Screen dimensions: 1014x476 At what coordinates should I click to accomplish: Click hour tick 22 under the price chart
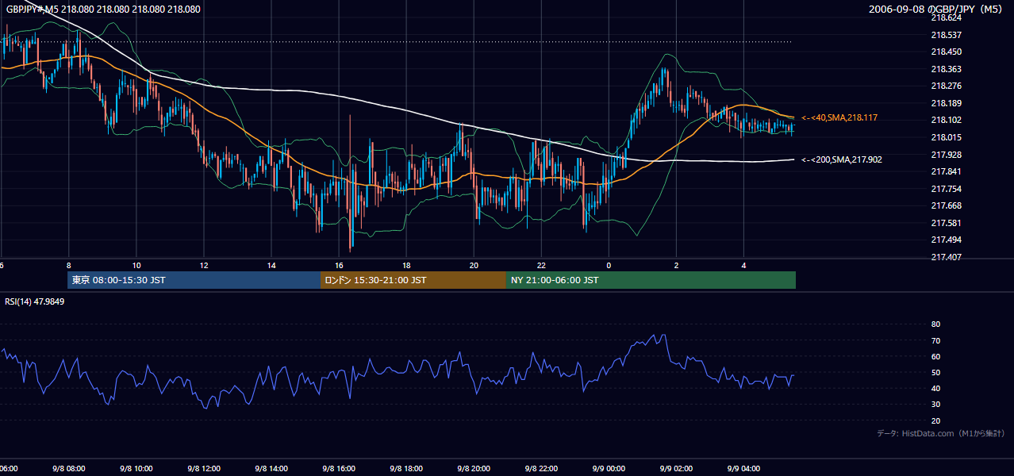[541, 265]
